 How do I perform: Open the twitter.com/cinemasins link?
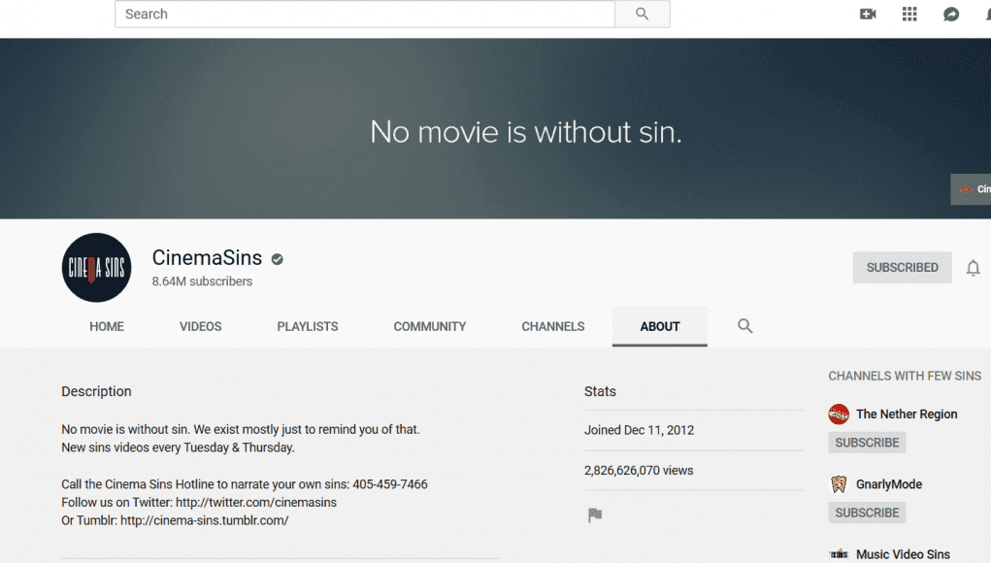pos(256,503)
